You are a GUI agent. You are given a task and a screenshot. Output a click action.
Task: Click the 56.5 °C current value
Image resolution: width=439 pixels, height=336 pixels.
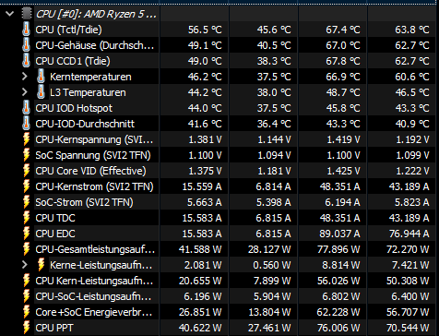tap(205, 30)
